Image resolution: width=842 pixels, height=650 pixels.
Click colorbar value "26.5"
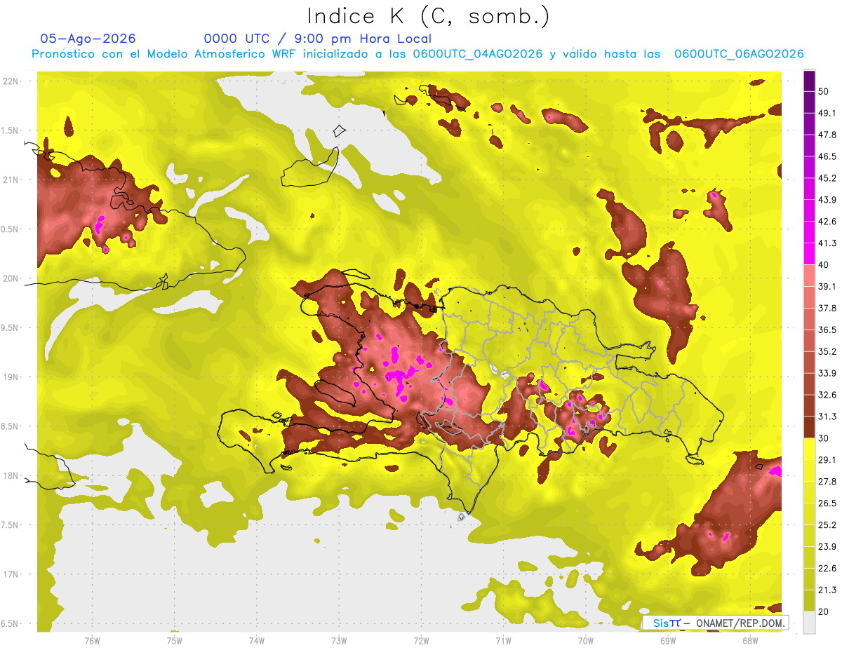pyautogui.click(x=827, y=503)
